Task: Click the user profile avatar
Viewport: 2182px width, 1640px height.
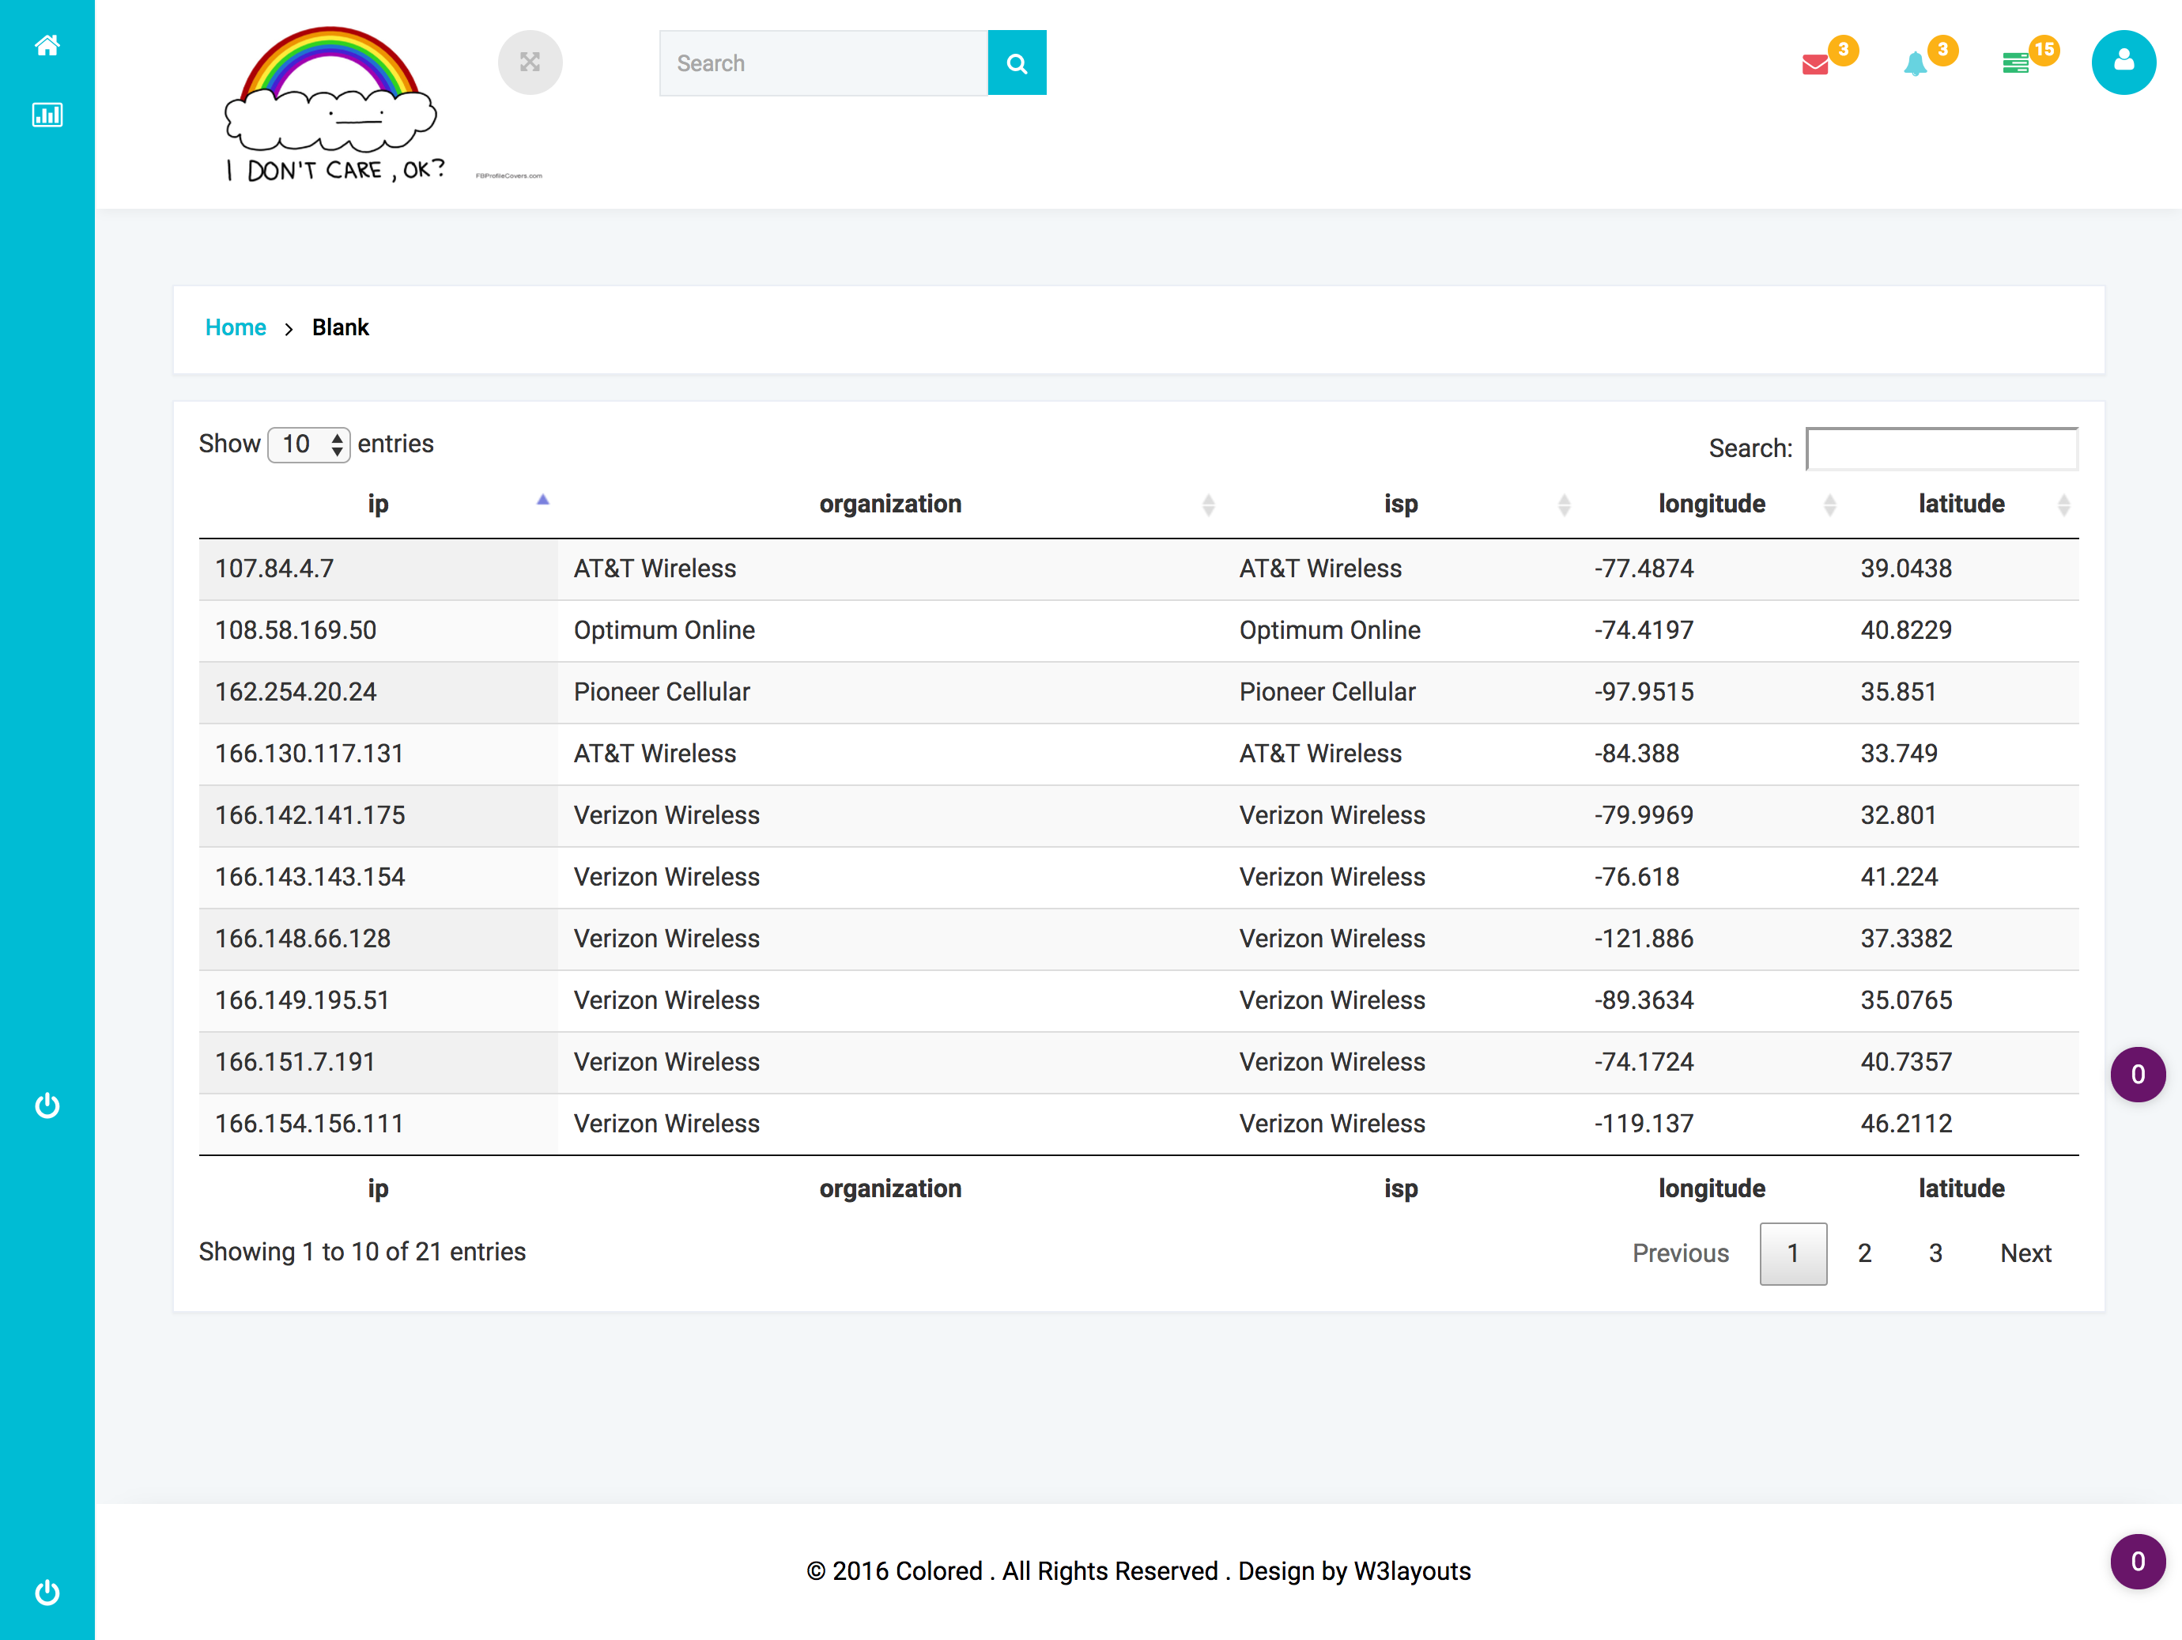Action: pyautogui.click(x=2123, y=63)
